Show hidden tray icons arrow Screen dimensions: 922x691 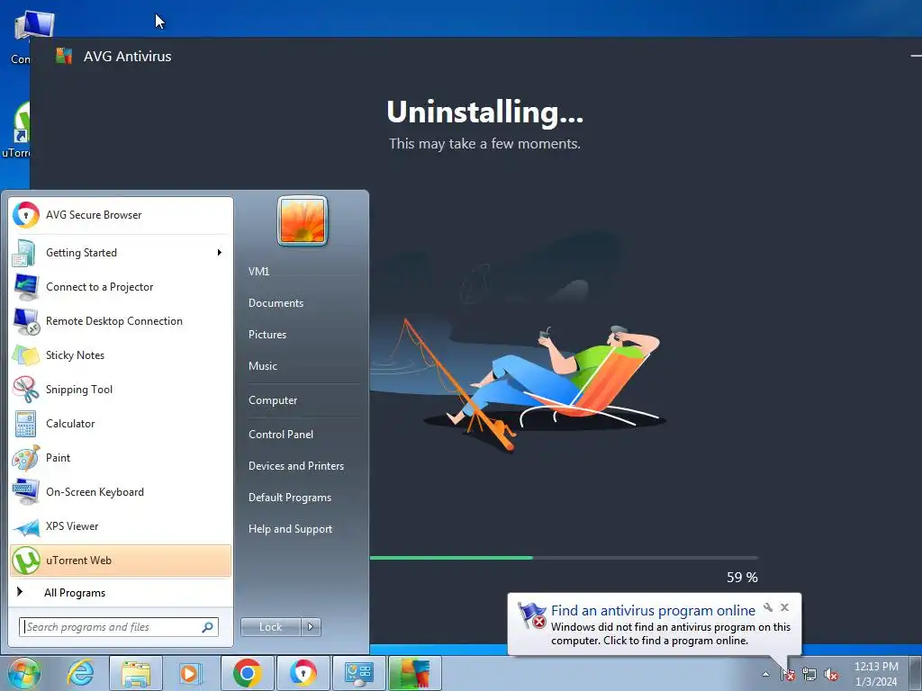(765, 675)
